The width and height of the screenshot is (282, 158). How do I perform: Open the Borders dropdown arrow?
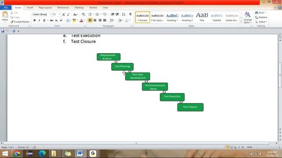coord(130,20)
